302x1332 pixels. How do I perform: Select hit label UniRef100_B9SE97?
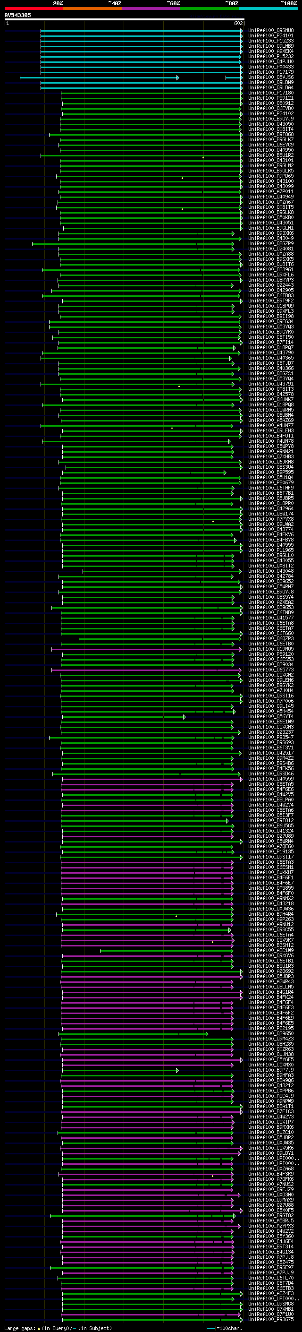[270, 1267]
